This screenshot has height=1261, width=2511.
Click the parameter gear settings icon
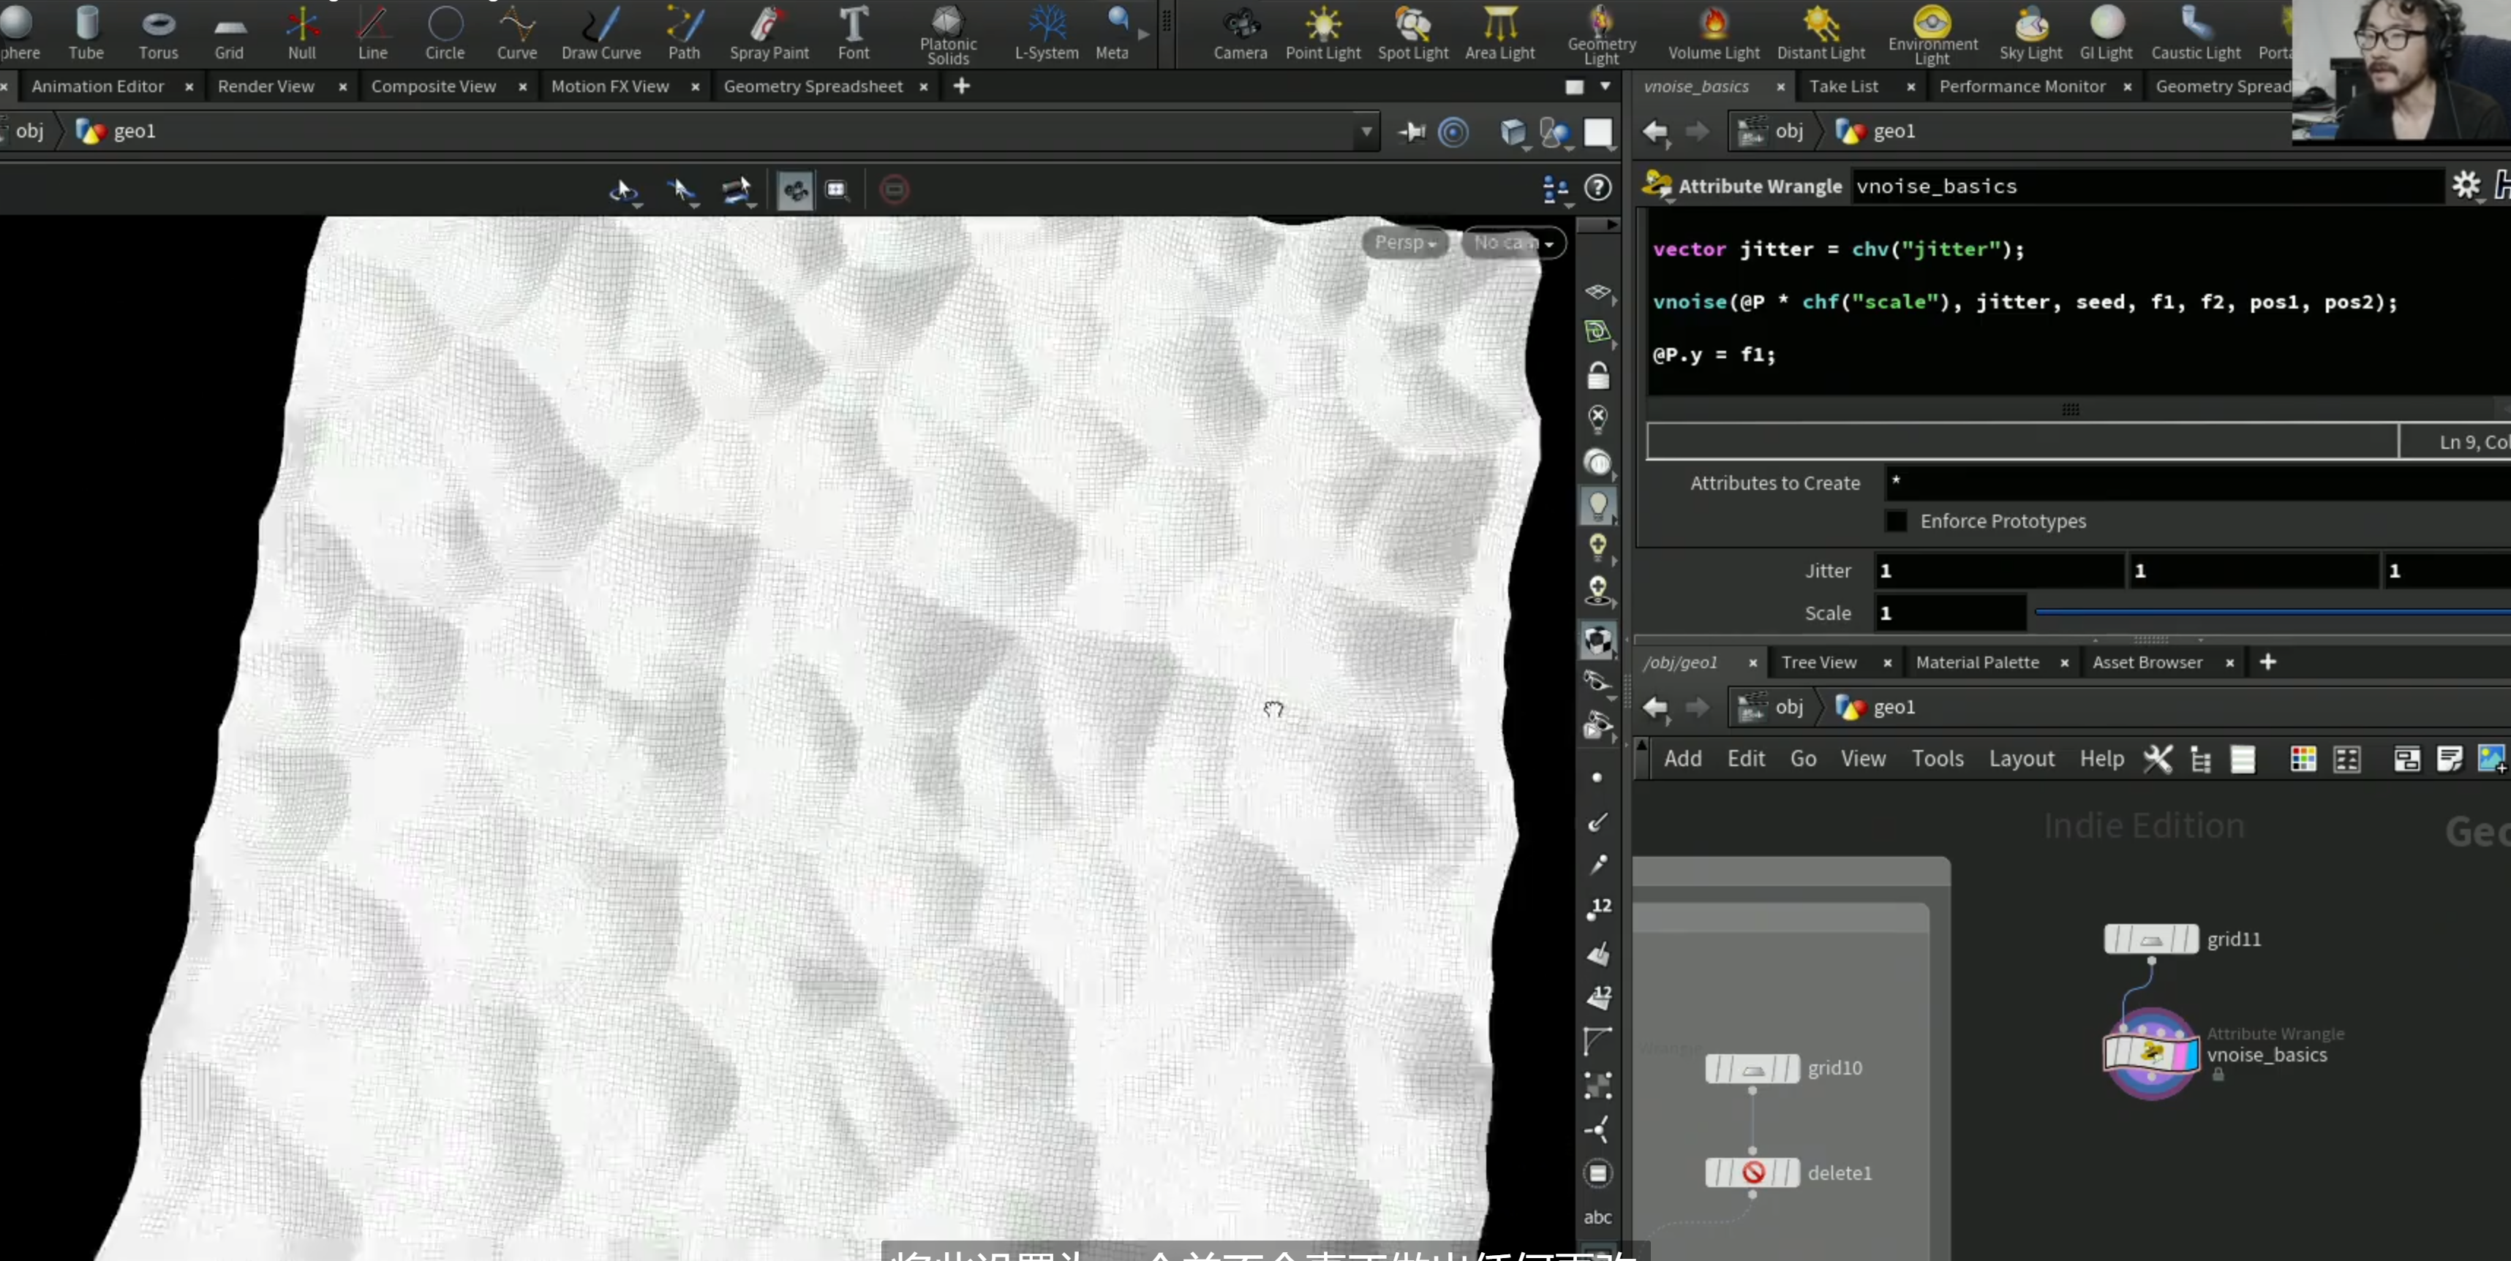coord(2466,185)
